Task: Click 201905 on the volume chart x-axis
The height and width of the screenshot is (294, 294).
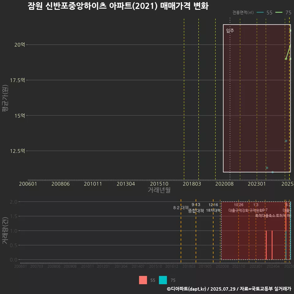Action: 205,266
